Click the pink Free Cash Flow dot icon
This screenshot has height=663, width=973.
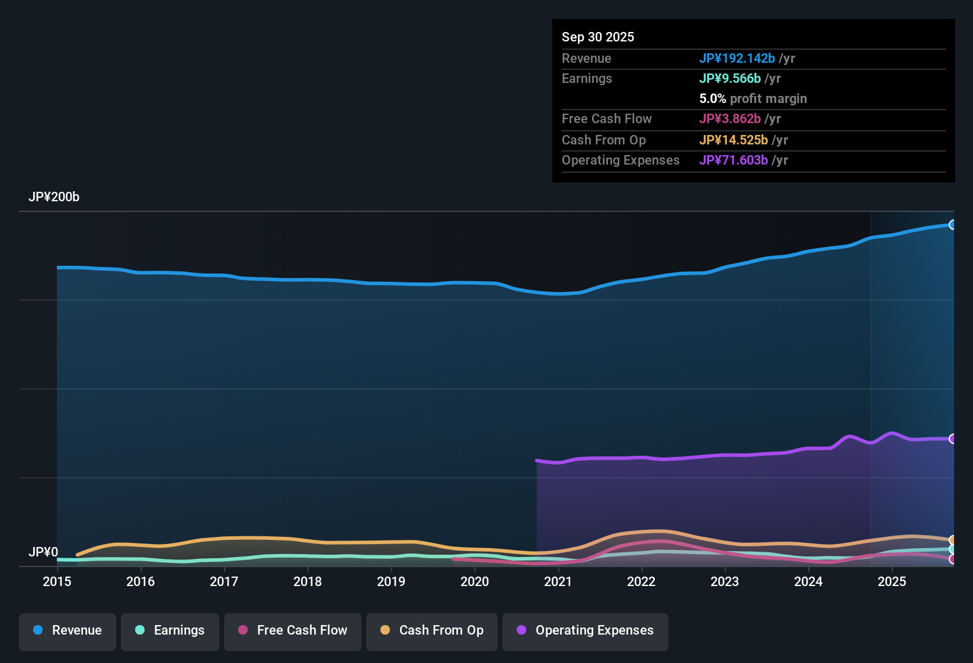(x=242, y=630)
